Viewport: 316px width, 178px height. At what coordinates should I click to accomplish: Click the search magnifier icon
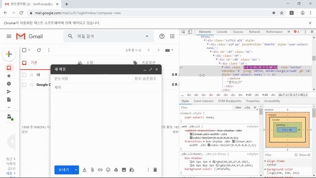[x=70, y=36]
